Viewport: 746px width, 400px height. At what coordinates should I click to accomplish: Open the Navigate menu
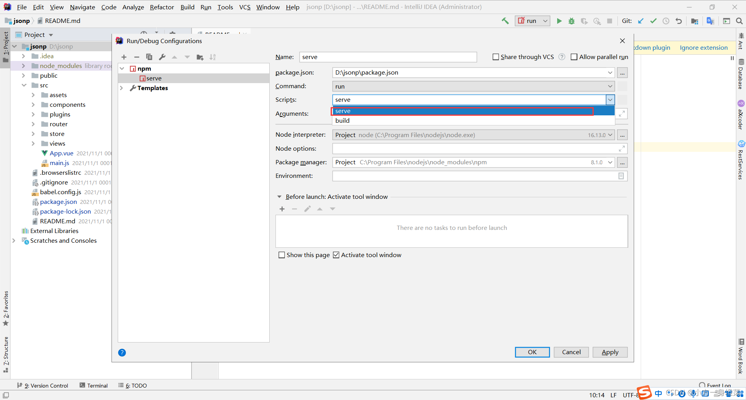pyautogui.click(x=82, y=7)
